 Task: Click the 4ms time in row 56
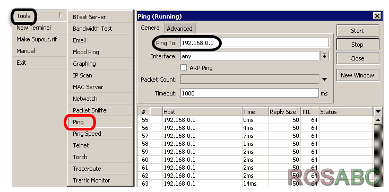click(248, 128)
